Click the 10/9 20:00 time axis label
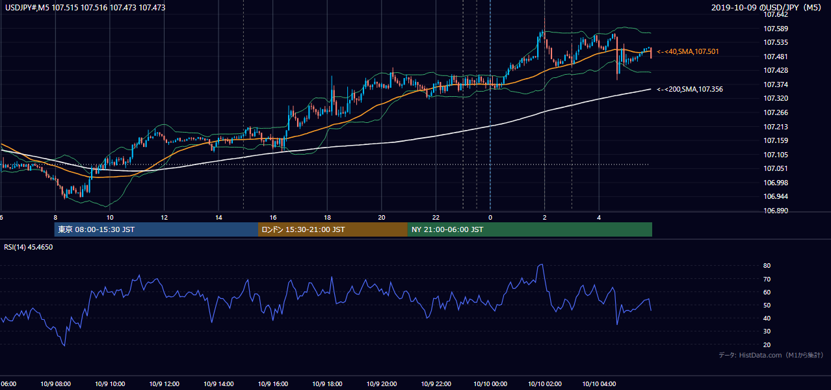 (x=382, y=384)
